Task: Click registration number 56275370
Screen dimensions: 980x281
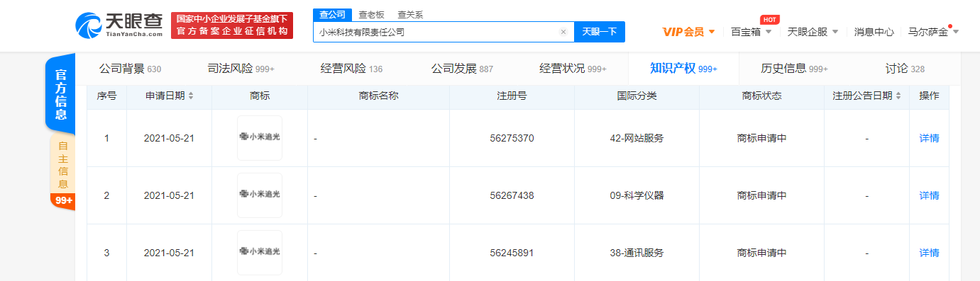Action: coord(512,138)
